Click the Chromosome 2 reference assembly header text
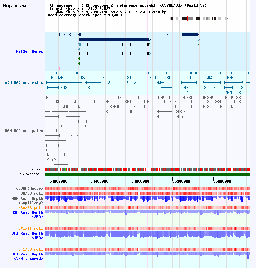Viewport: 256px width, 268px height. [x=128, y=5]
